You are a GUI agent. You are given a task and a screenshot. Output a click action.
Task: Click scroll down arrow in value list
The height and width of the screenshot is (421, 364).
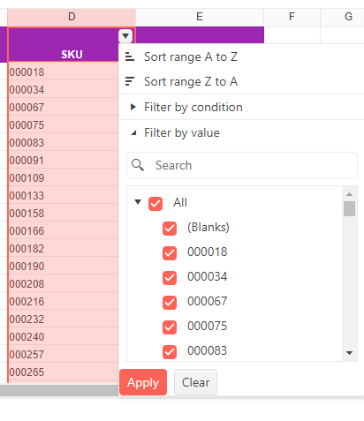click(x=350, y=353)
